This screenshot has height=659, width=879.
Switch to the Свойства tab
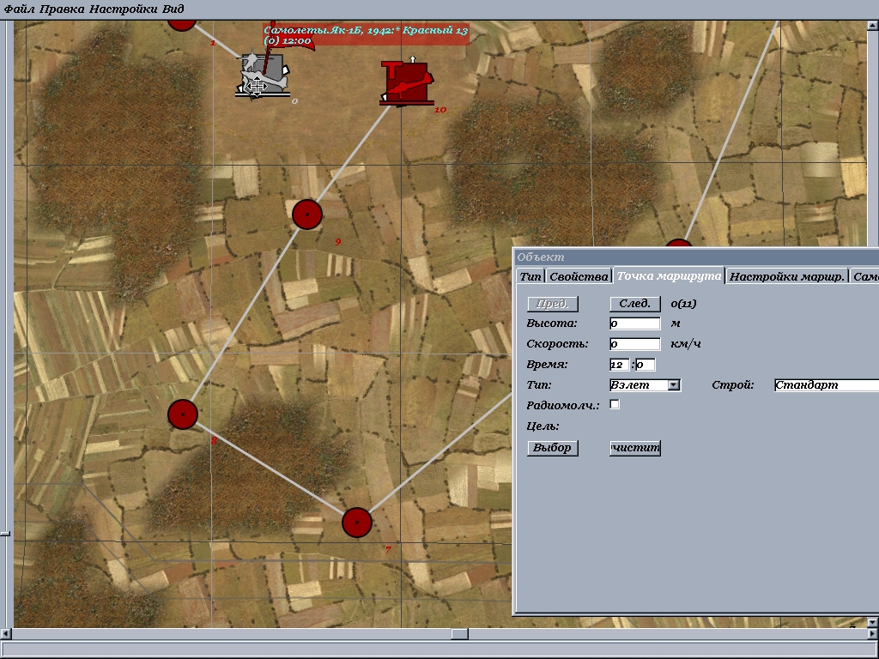(579, 276)
